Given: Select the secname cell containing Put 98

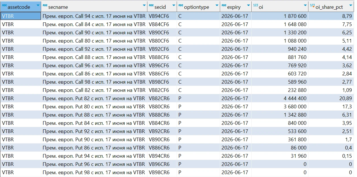Looking at the screenshot, I should tap(94, 172).
